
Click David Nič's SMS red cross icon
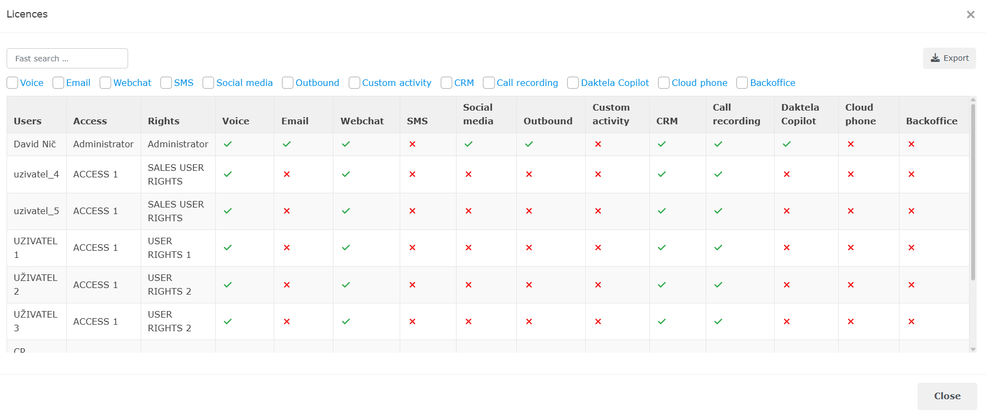pyautogui.click(x=412, y=144)
